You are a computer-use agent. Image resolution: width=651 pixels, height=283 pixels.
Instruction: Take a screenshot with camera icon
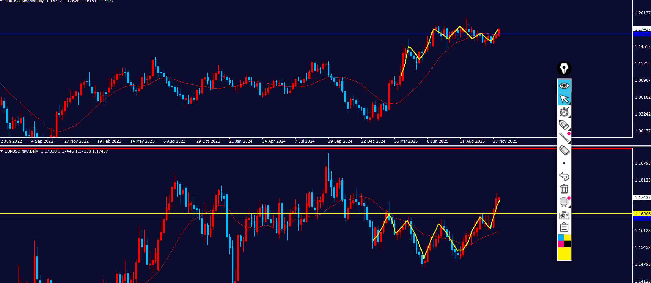564,215
